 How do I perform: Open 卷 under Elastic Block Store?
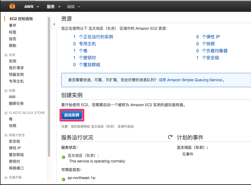(x=11, y=119)
